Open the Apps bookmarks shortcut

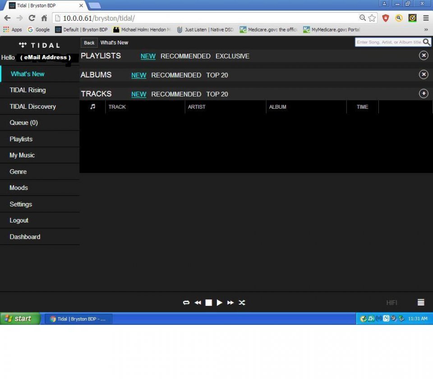pyautogui.click(x=13, y=30)
